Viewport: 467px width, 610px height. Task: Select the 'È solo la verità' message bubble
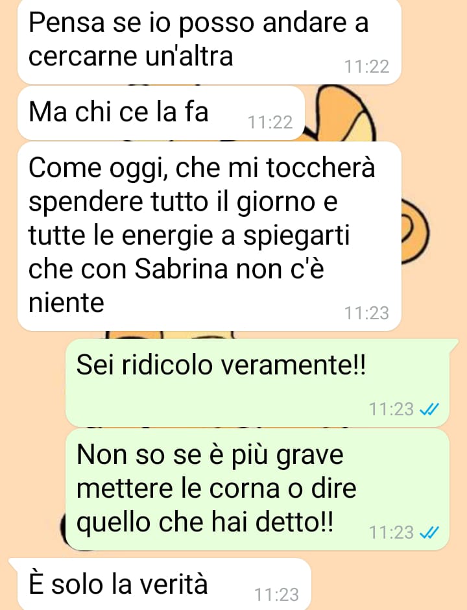160,584
